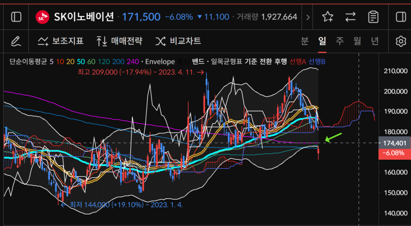Toggle 선행A legend item
This screenshot has width=411, height=226.
(x=298, y=62)
